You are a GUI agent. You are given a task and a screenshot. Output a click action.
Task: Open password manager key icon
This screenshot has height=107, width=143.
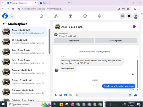click(x=123, y=9)
